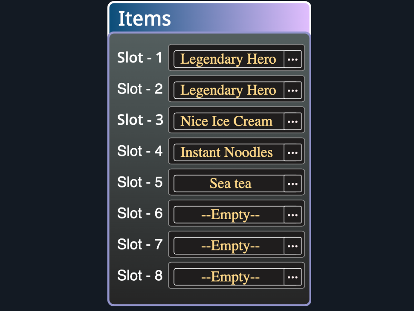This screenshot has height=311, width=414.
Task: Click the --Empty-- field in Slot 6
Action: (229, 215)
